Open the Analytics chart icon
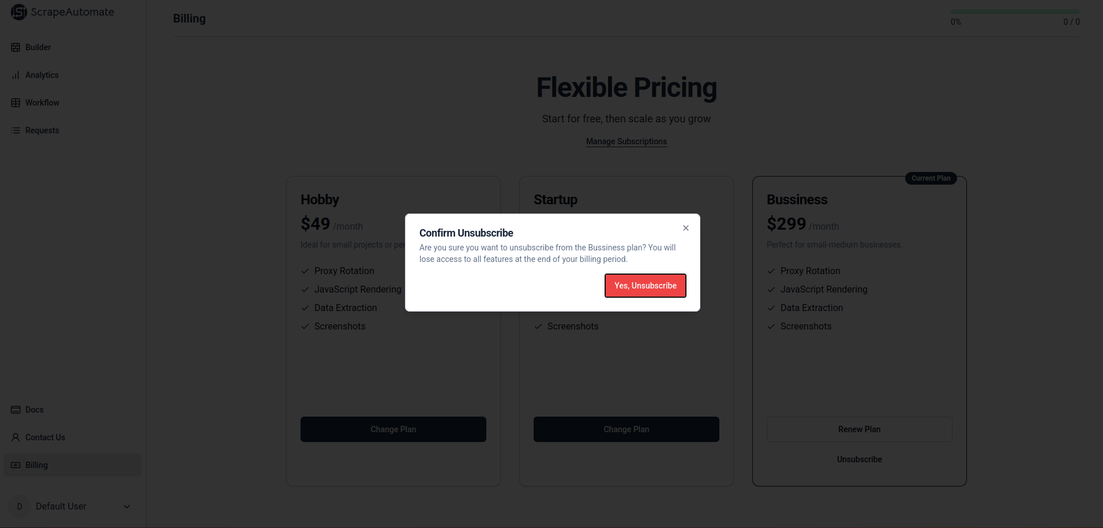This screenshot has width=1103, height=528. [x=16, y=74]
